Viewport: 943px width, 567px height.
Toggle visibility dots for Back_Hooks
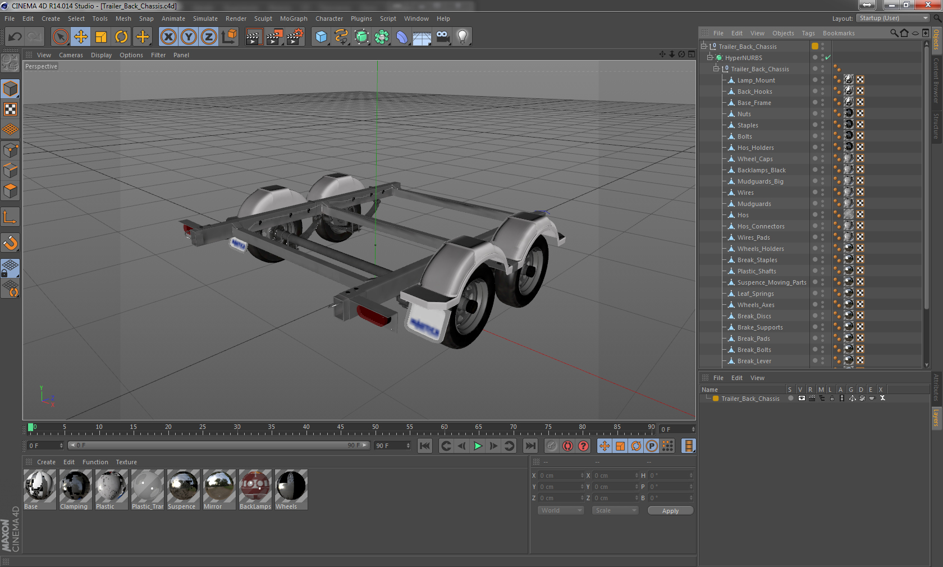pos(823,92)
